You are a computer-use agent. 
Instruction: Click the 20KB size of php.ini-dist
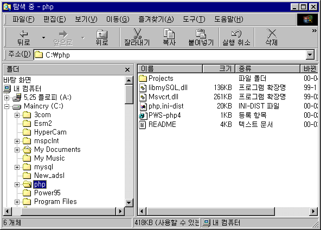224,106
